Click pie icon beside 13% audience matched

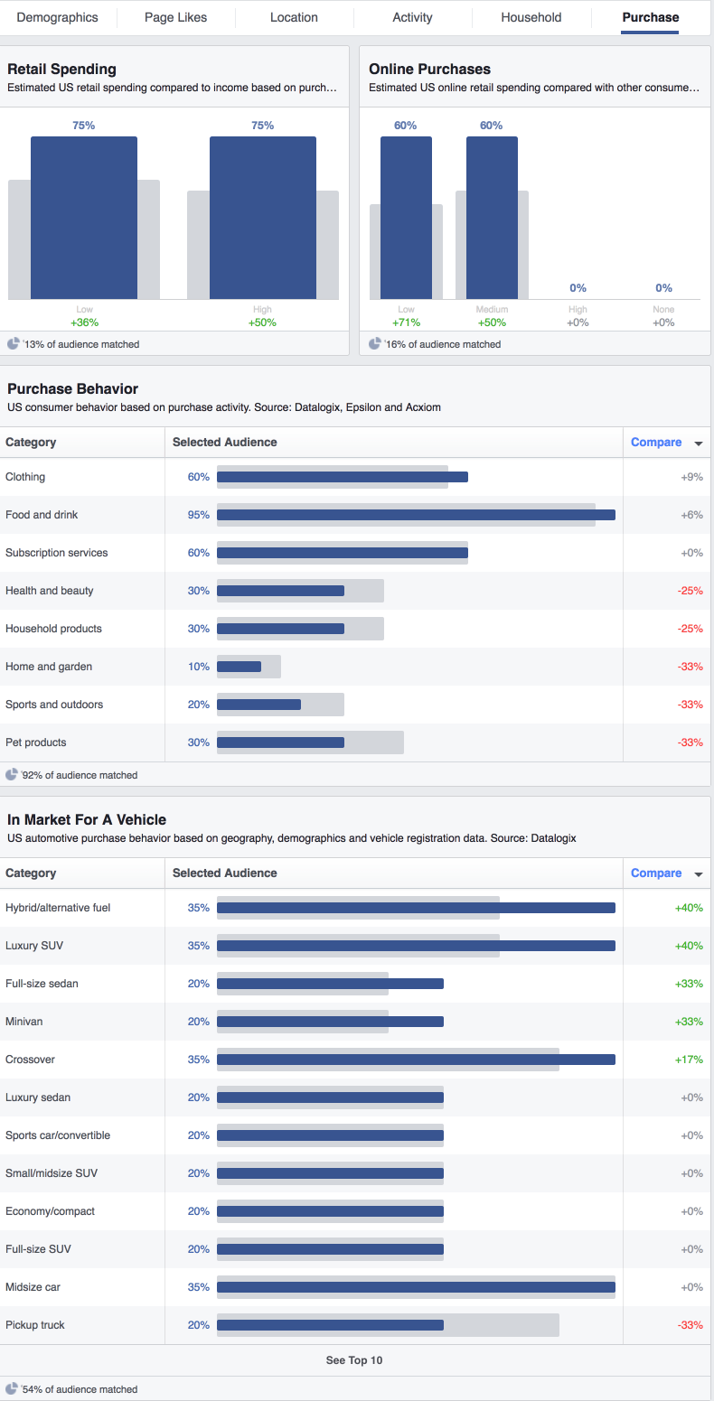click(x=13, y=344)
